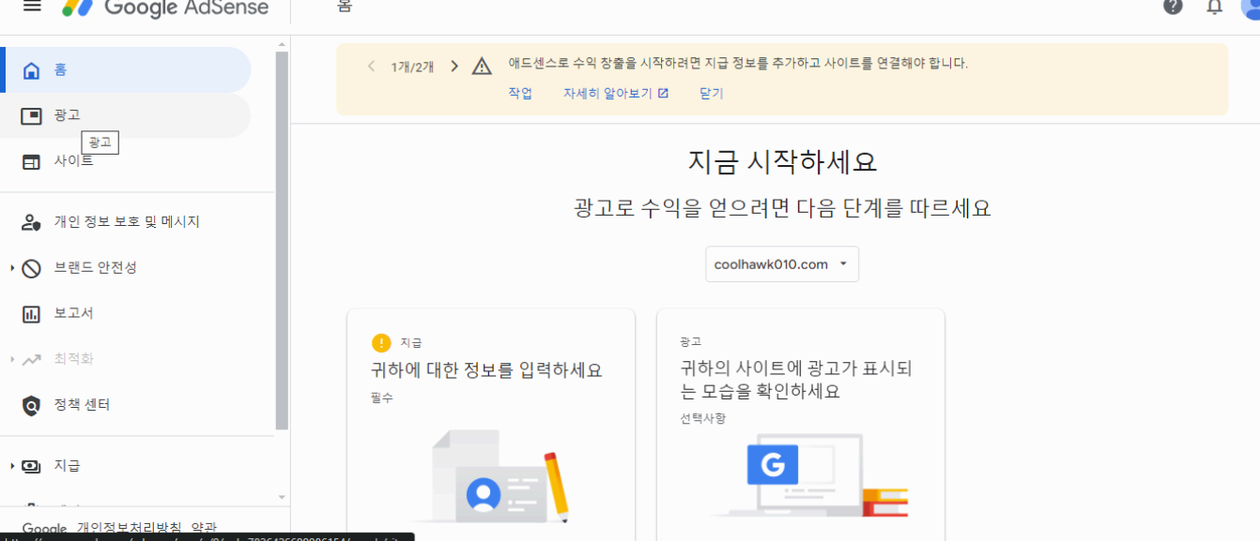The height and width of the screenshot is (541, 1260).
Task: Go to next alert with the right arrow
Action: pos(454,66)
